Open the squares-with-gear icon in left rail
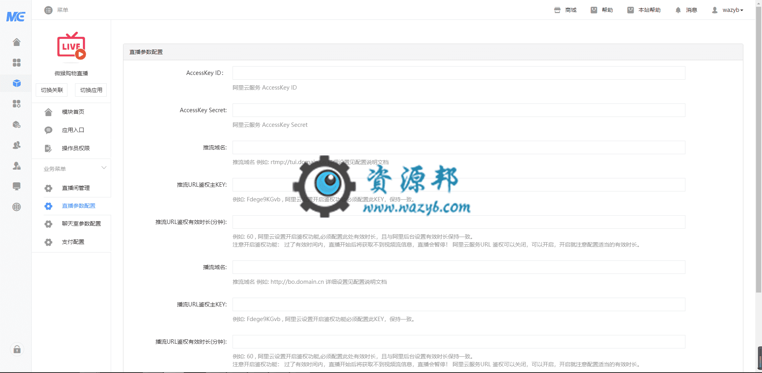Screen dimensions: 762x373 [x=16, y=104]
